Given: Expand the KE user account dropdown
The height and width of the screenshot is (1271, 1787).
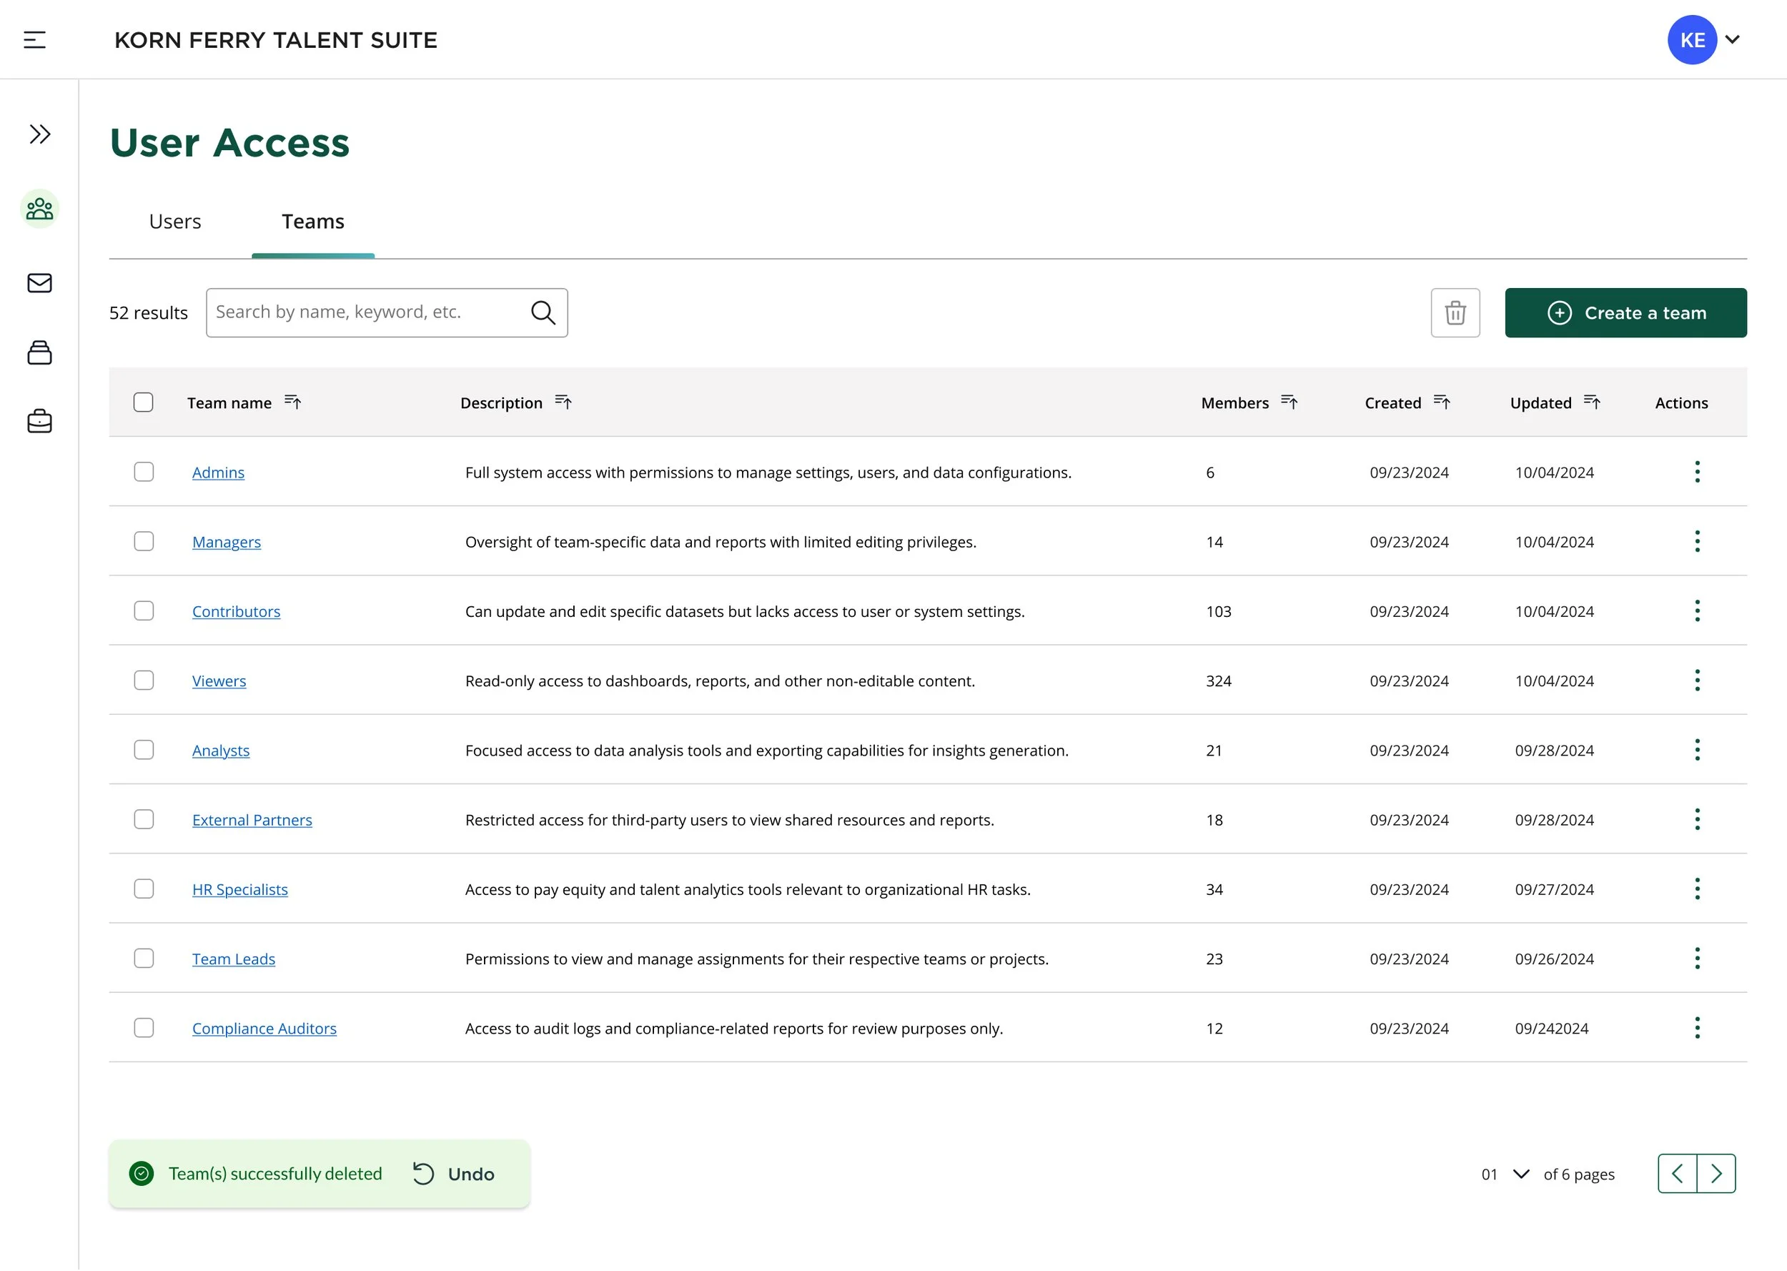Looking at the screenshot, I should pos(1731,40).
